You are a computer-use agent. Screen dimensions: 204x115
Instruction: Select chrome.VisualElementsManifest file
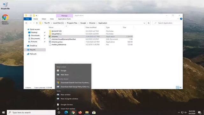(64, 39)
